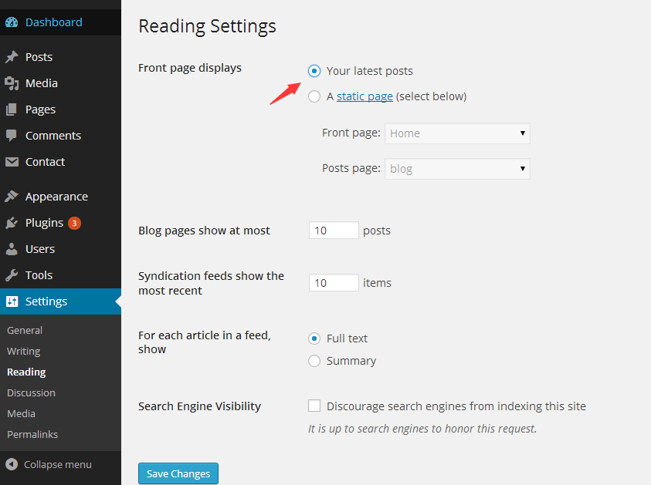
Task: Click the Reading Settings heading
Action: click(207, 26)
